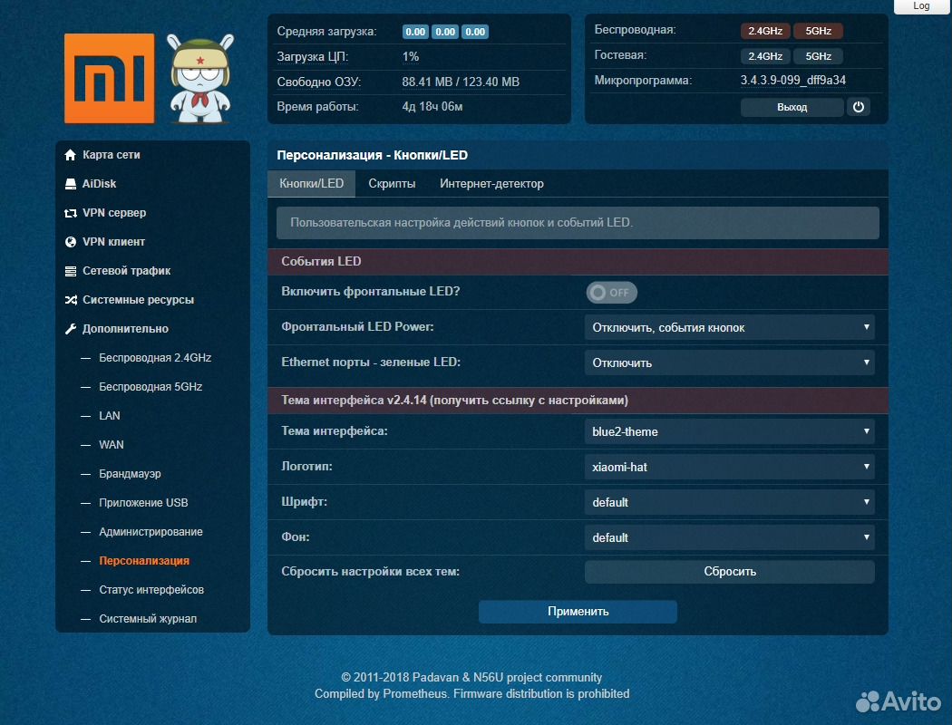Click the VPN клиент globe icon

(x=71, y=242)
